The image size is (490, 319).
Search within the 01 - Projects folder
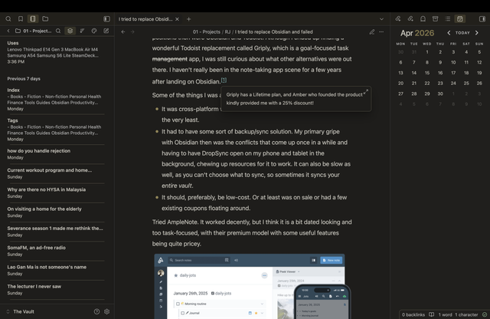(58, 31)
